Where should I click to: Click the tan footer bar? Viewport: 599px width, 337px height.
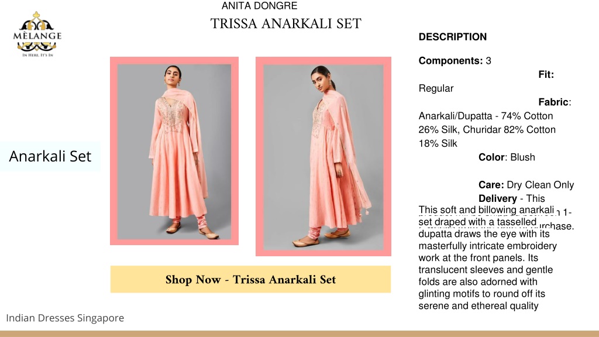[x=299, y=334]
